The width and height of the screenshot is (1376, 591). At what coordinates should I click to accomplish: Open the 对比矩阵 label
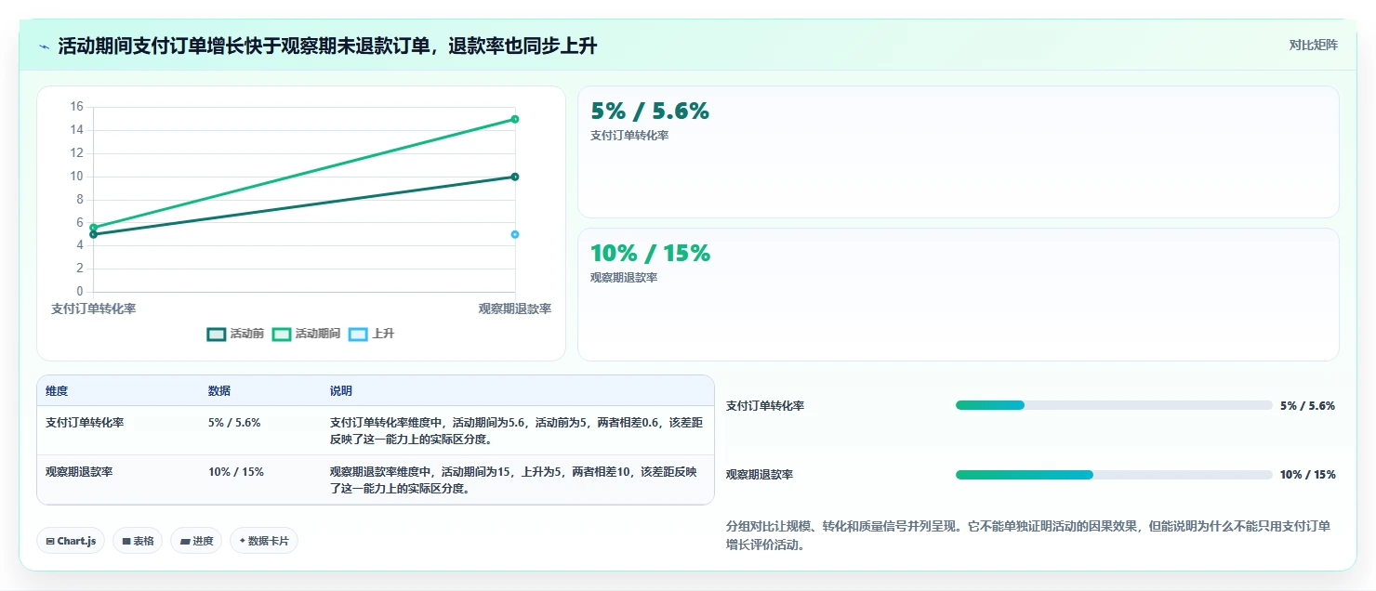tap(1313, 45)
